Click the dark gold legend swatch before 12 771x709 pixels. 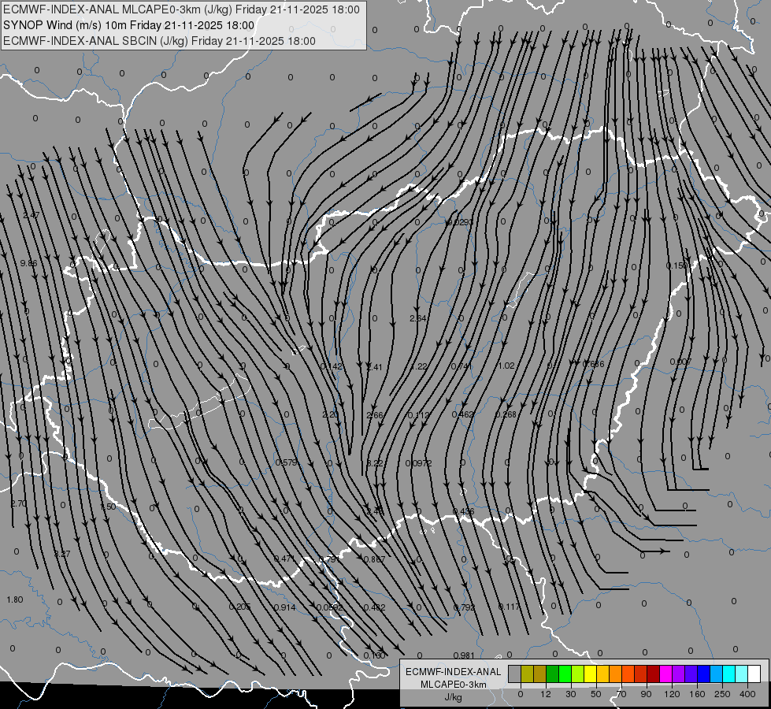(540, 674)
